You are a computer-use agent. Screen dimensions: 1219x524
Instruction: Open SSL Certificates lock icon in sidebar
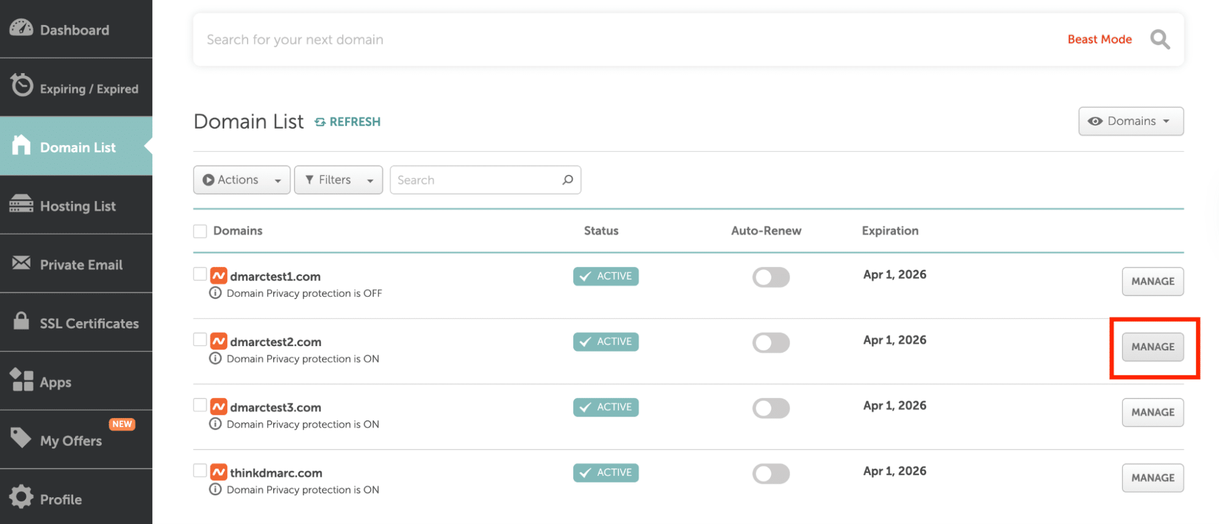[x=21, y=321]
